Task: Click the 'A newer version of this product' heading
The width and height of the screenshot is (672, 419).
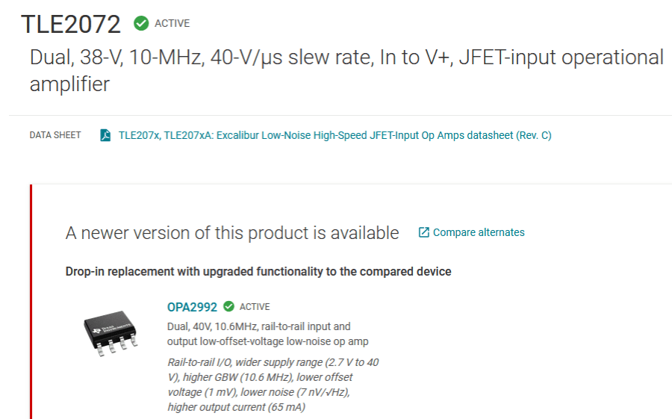Action: click(x=232, y=233)
